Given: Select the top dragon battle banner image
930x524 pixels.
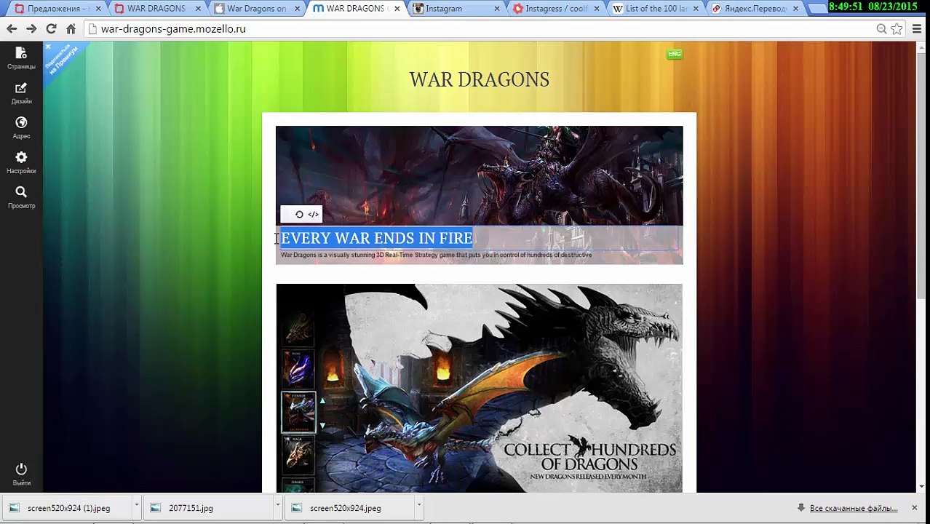Looking at the screenshot, I should coord(479,175).
